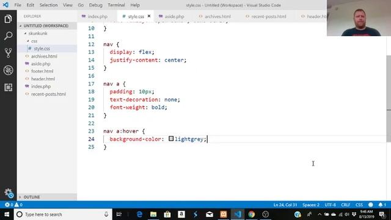
Task: Close the style.css tab
Action: click(149, 16)
